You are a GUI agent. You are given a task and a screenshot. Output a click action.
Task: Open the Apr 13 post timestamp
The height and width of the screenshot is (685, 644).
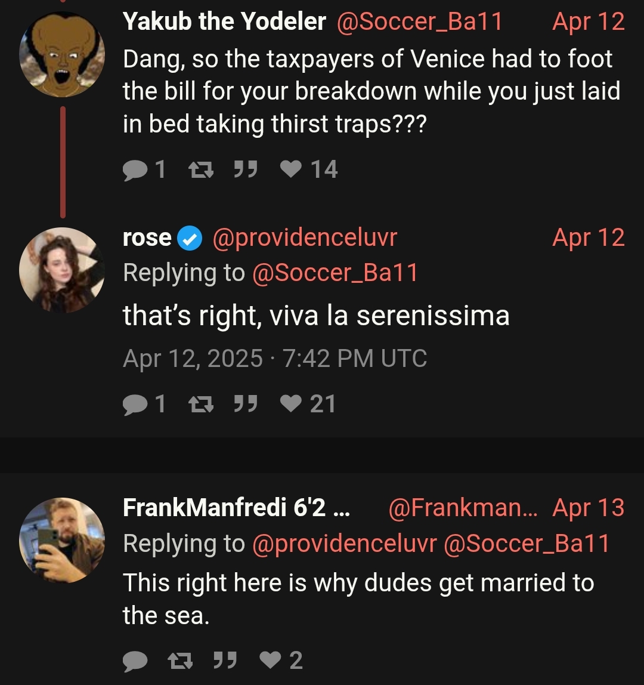pos(589,508)
